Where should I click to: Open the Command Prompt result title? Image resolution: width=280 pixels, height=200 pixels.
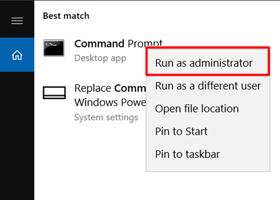tap(119, 44)
